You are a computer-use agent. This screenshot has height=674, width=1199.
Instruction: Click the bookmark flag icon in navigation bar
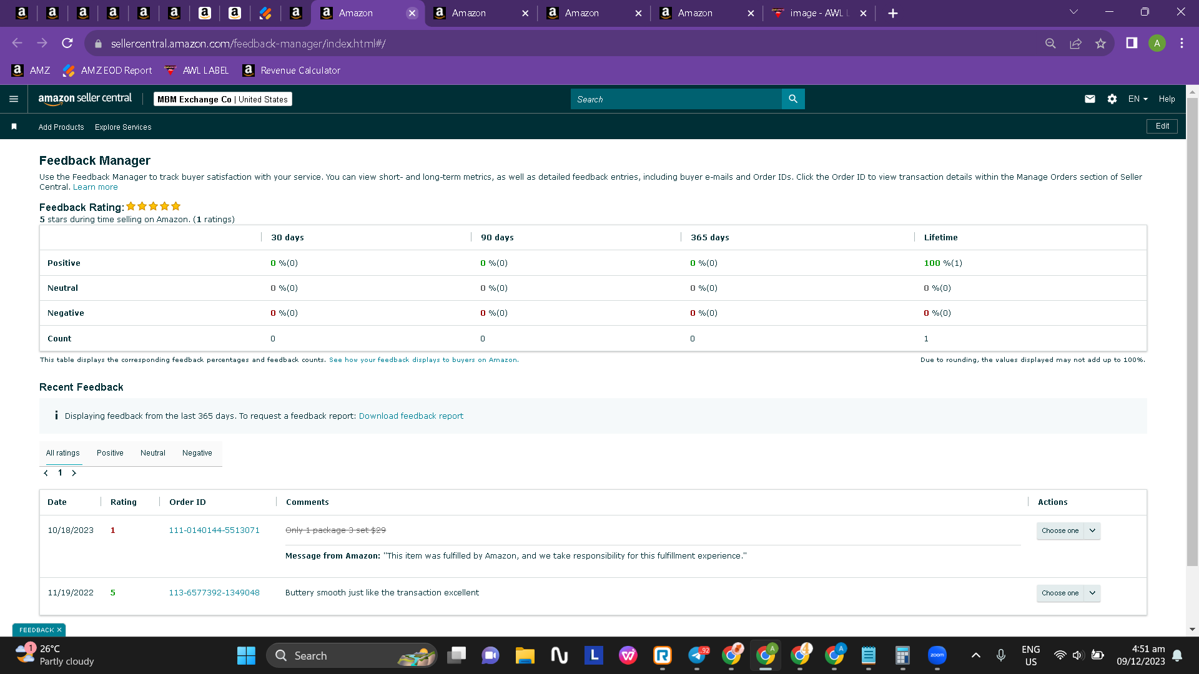click(x=14, y=127)
